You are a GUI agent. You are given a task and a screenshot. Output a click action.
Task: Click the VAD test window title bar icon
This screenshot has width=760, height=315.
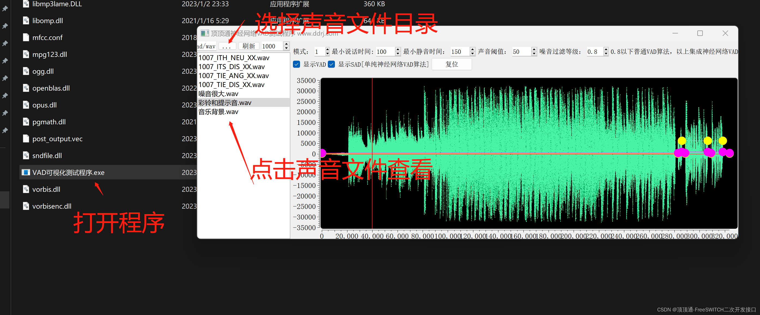(x=205, y=33)
